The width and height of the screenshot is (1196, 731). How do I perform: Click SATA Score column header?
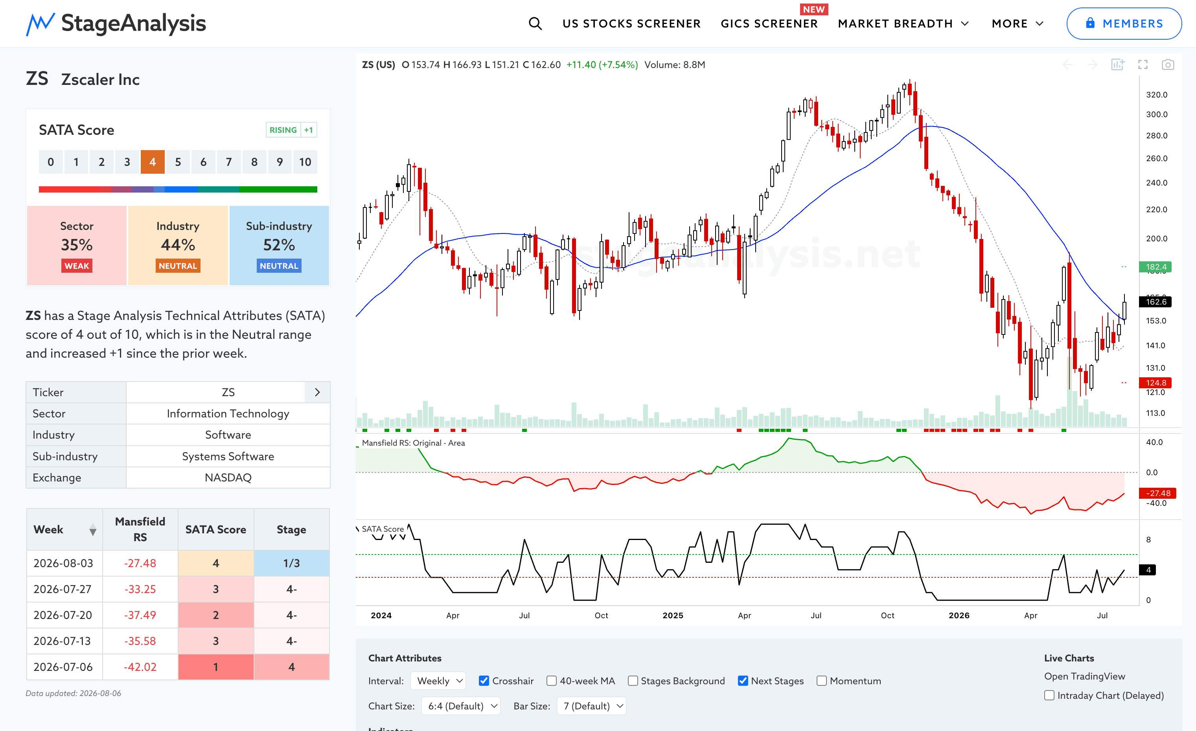click(215, 529)
